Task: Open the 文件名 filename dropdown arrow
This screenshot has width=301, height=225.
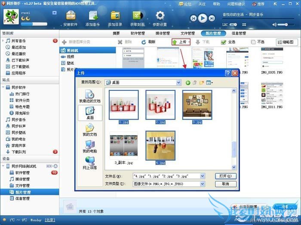Action: (x=202, y=176)
